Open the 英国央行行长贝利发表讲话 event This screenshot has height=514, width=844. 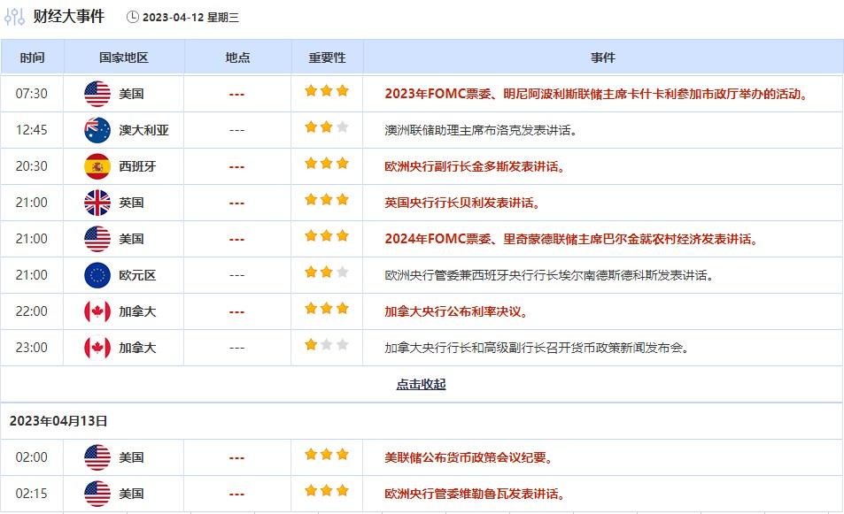(461, 203)
